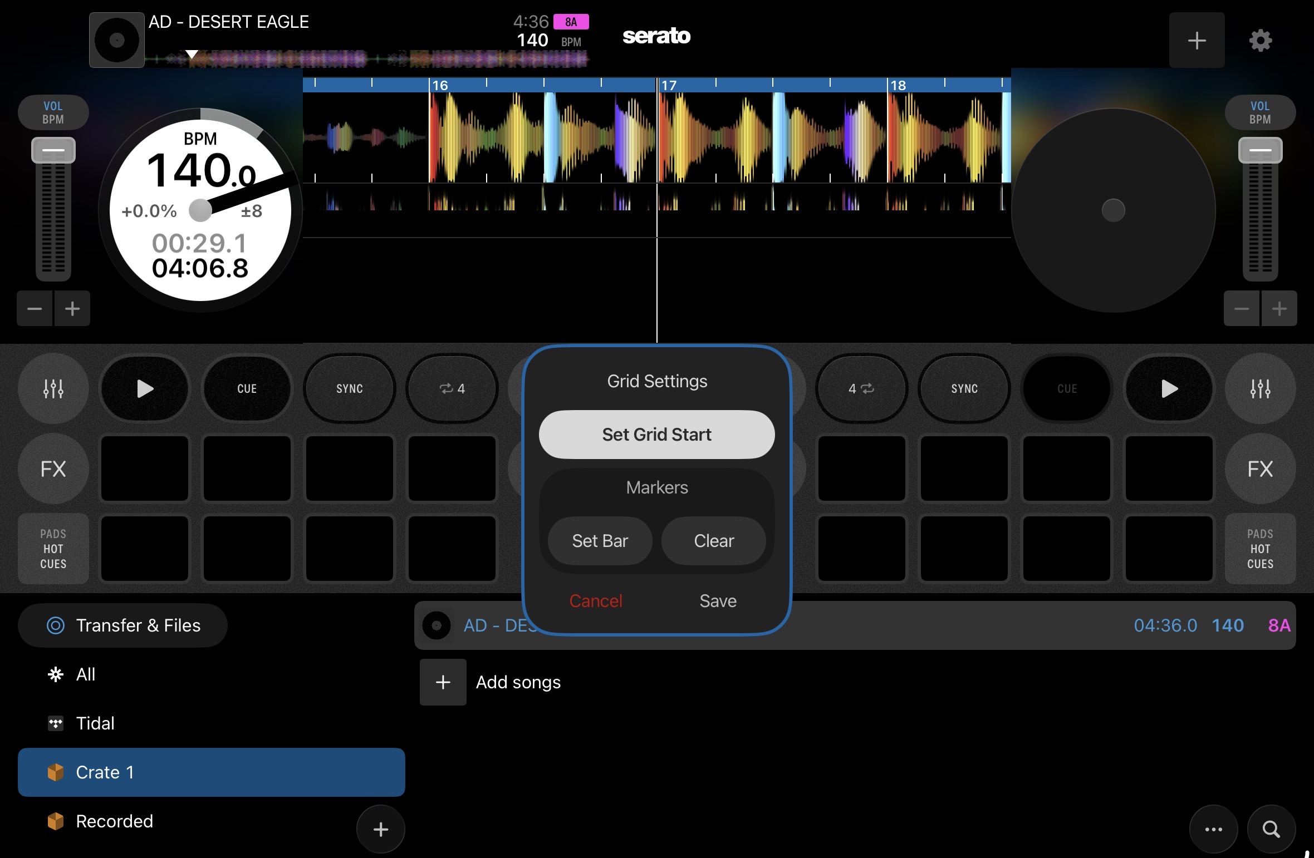Click the search magnifier icon
This screenshot has width=1314, height=858.
pos(1271,829)
